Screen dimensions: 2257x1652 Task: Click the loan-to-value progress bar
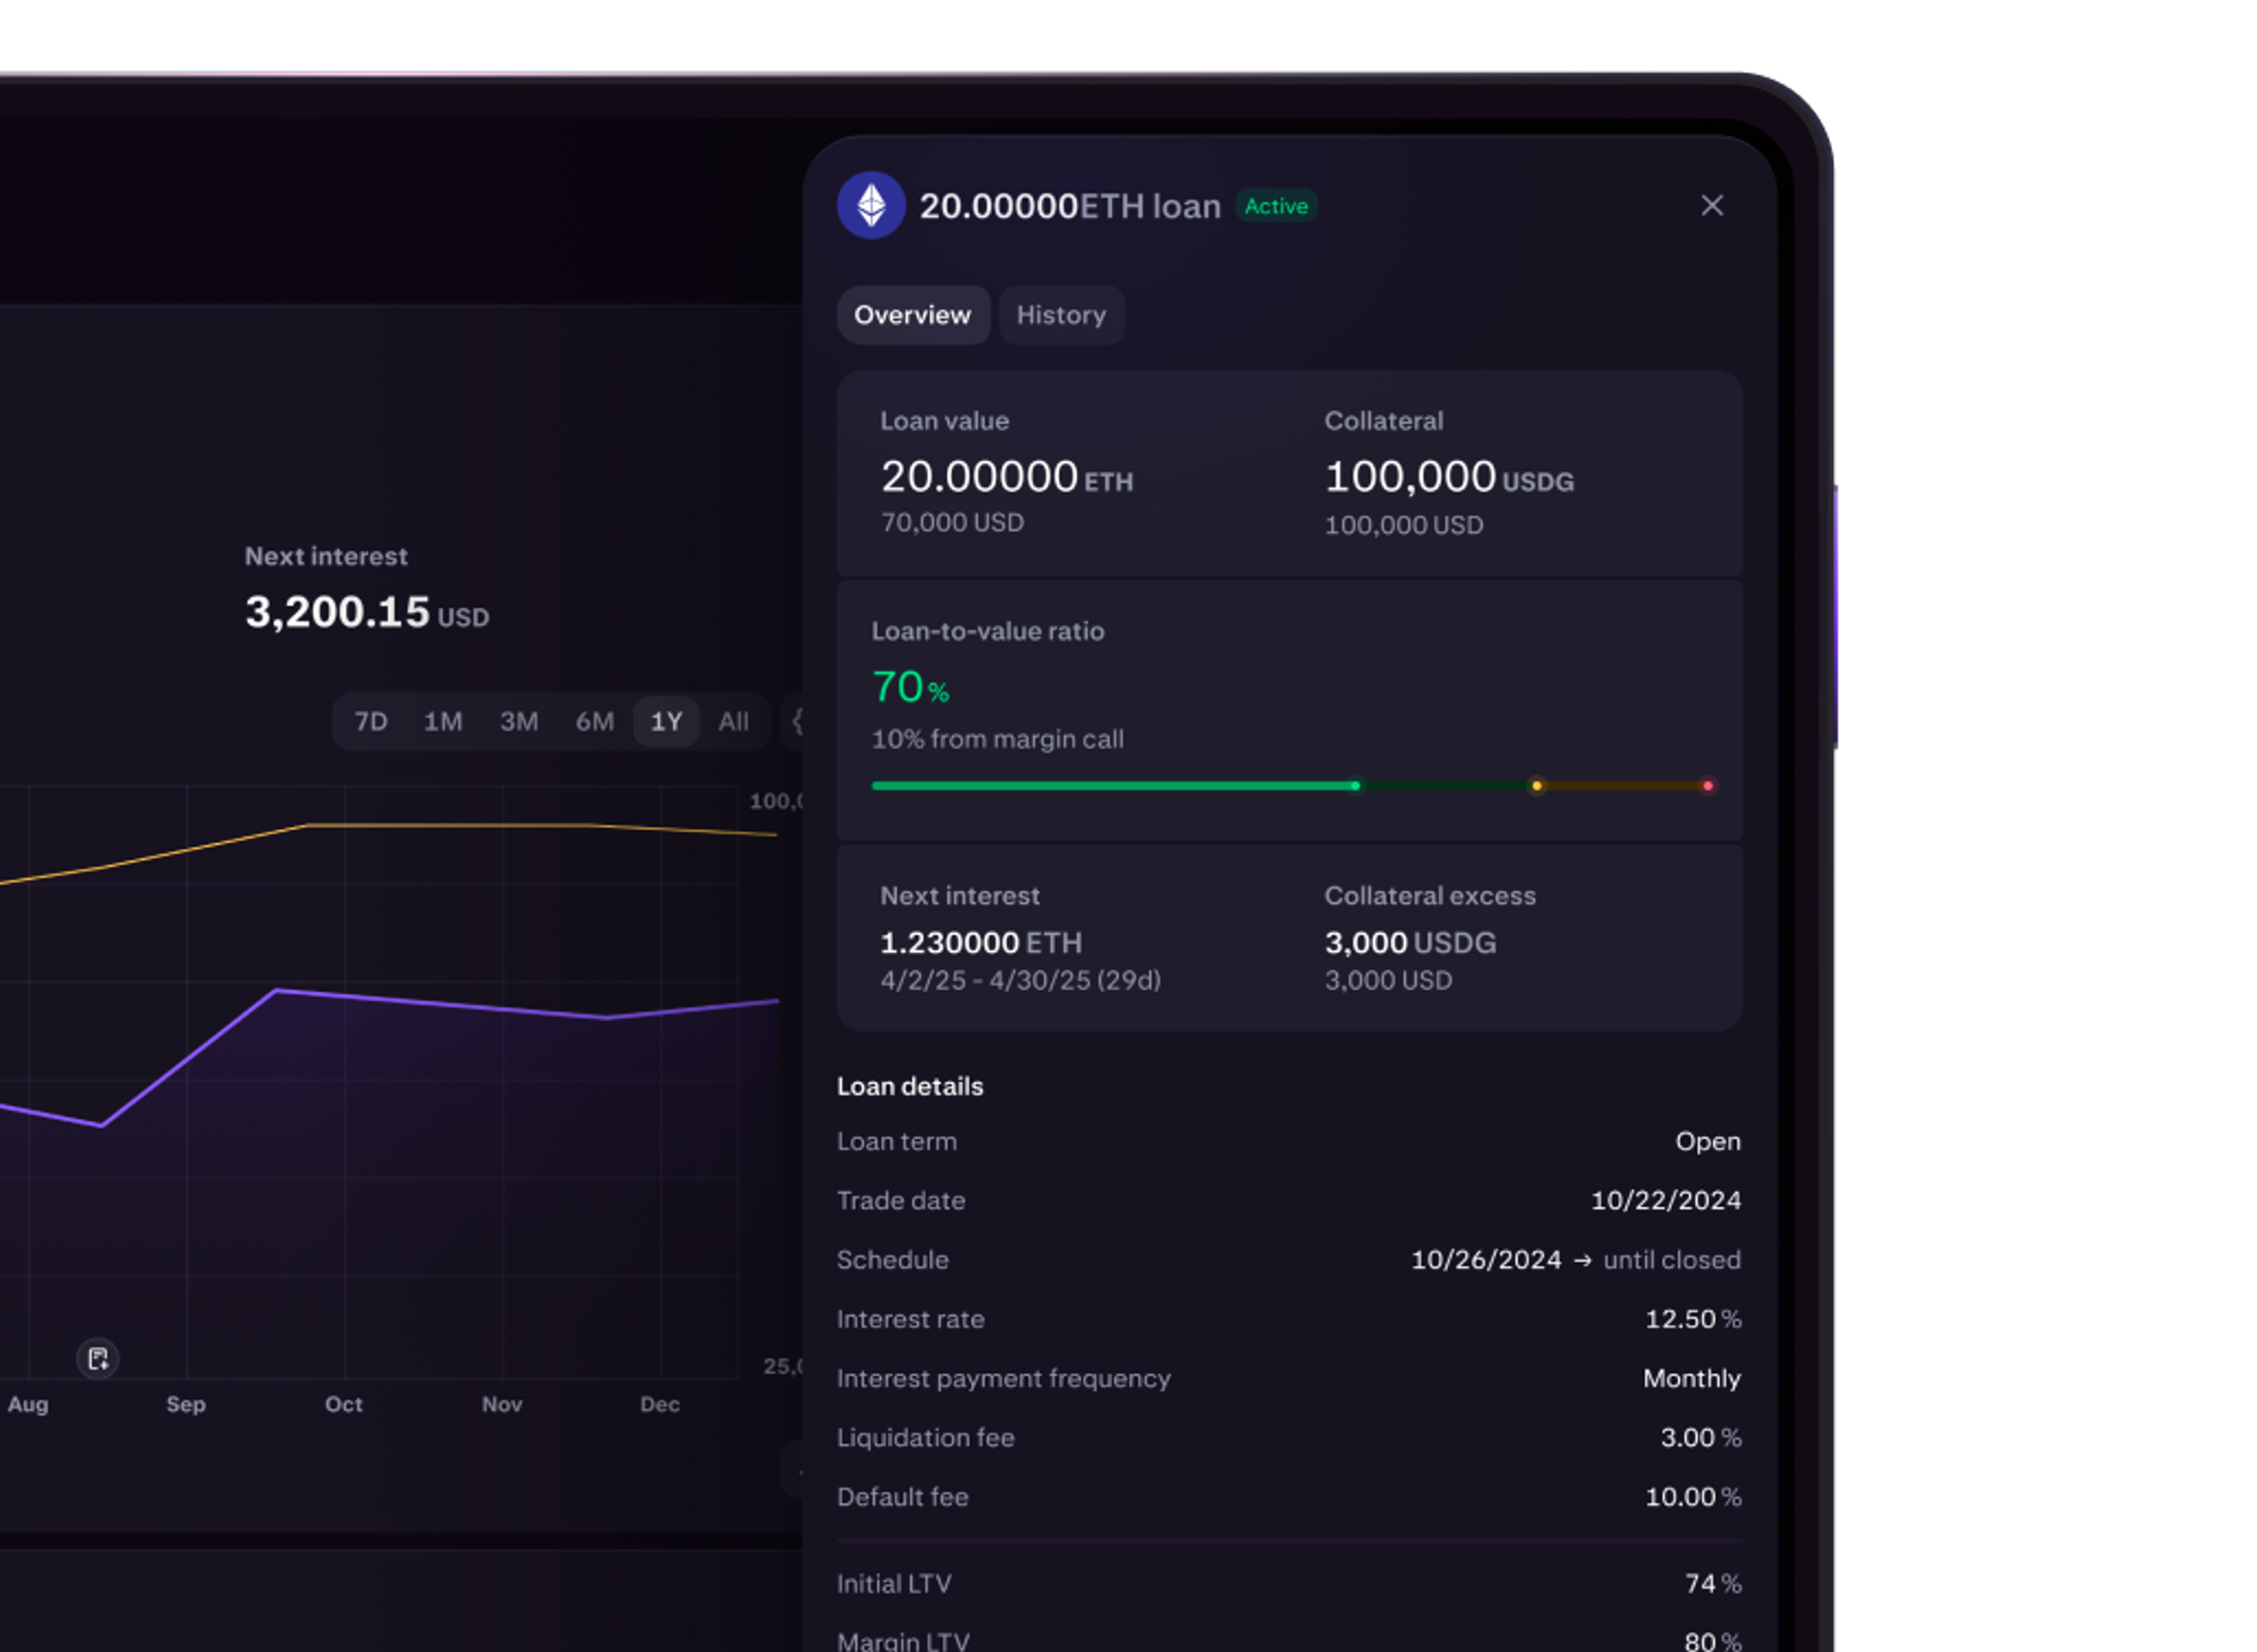click(x=1110, y=786)
